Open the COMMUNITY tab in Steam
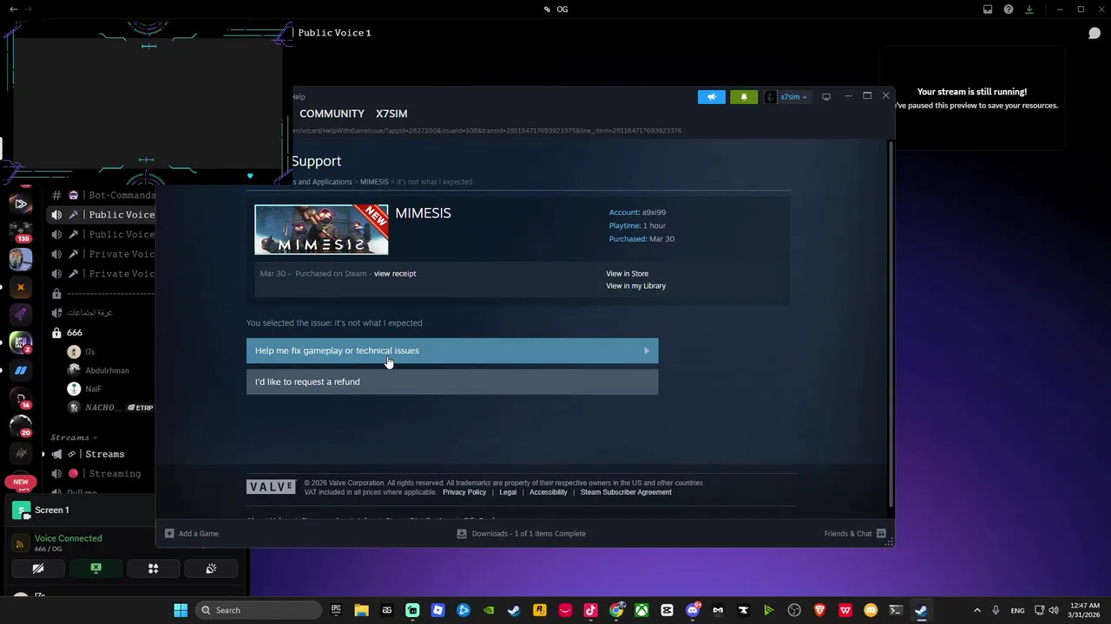The width and height of the screenshot is (1111, 624). coord(332,114)
